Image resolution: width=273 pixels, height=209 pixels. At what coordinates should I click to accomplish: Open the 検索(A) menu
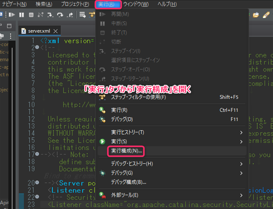coord(44,4)
